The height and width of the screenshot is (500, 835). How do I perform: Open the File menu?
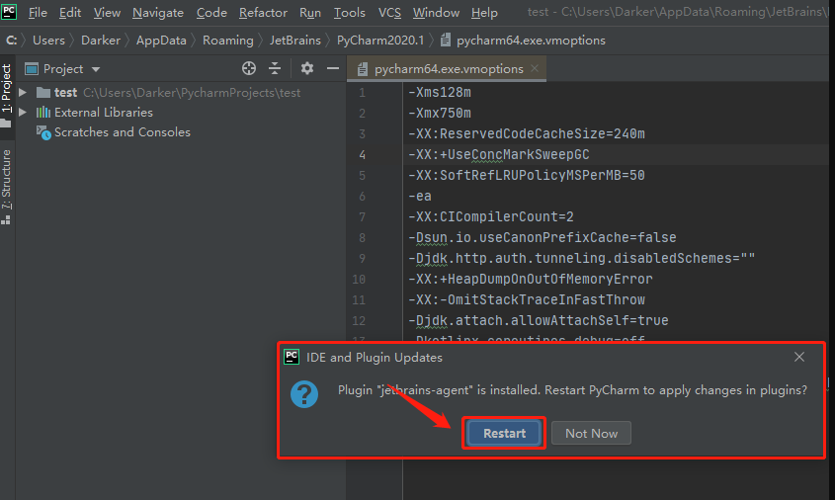point(38,12)
